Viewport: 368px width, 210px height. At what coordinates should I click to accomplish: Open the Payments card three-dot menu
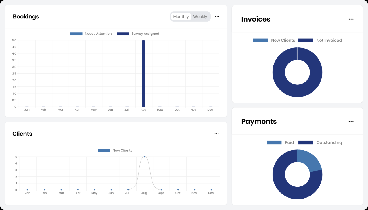point(351,122)
